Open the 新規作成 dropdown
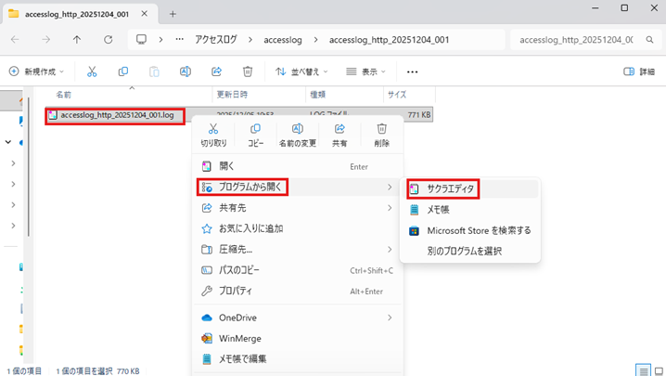Screen dimensions: 666x376 (36, 71)
